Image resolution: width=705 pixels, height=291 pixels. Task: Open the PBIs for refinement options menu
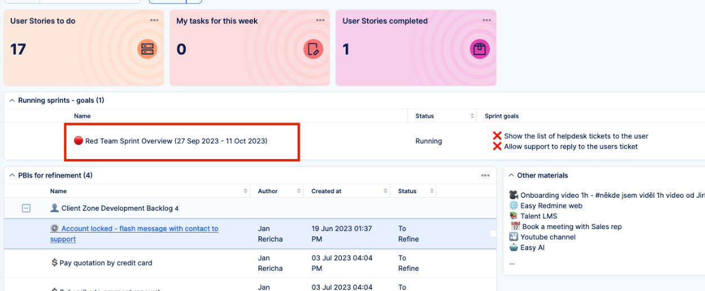[x=485, y=175]
